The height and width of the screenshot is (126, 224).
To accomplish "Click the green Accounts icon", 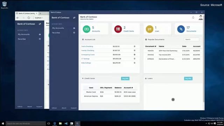I will pyautogui.click(x=86, y=29).
